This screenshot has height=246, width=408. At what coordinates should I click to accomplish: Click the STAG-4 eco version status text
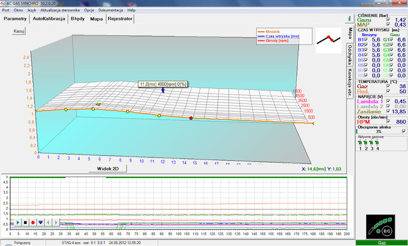tap(101, 243)
